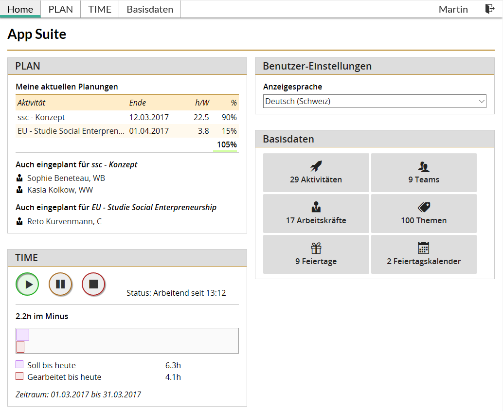Switch to the PLAN tab

61,9
